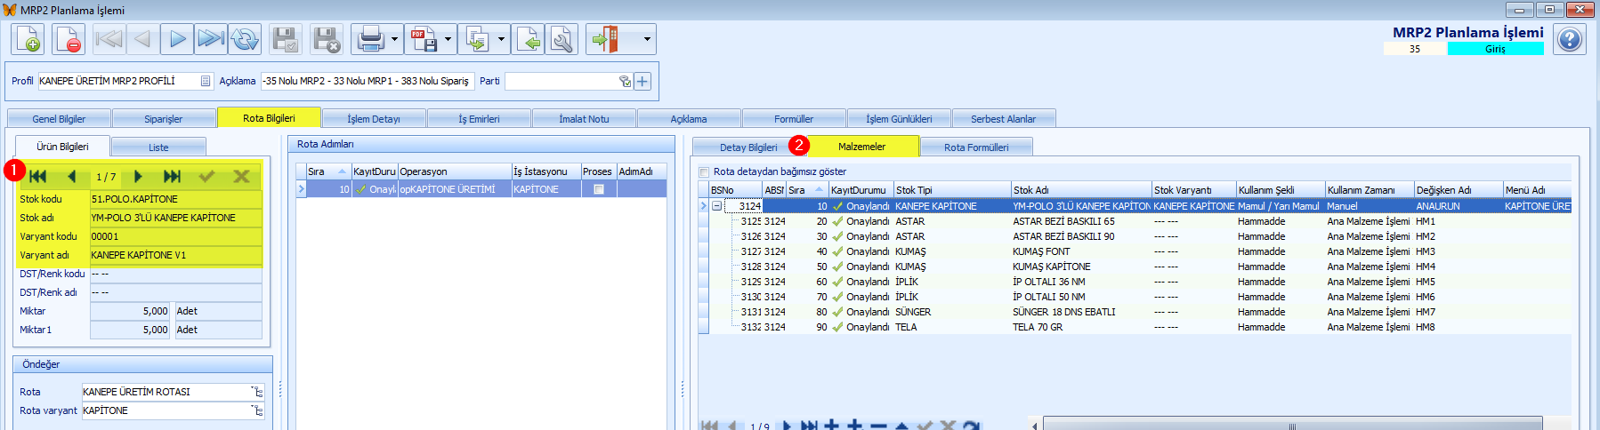
Task: Open the PDF export dropdown arrow
Action: pyautogui.click(x=448, y=39)
